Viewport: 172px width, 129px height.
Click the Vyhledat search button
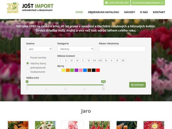137,85
